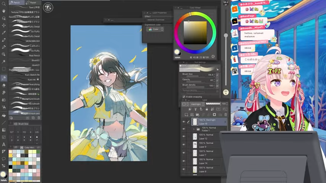Click Set as reference layer lighthouse icon

(x=195, y=109)
